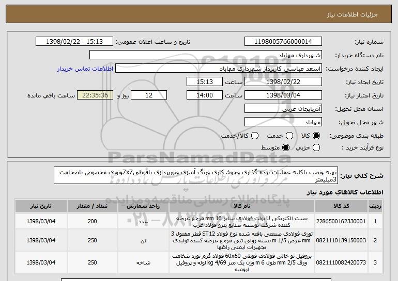This screenshot has width=398, height=281.
Task: Click product code 2286500162330001
Action: (x=341, y=221)
